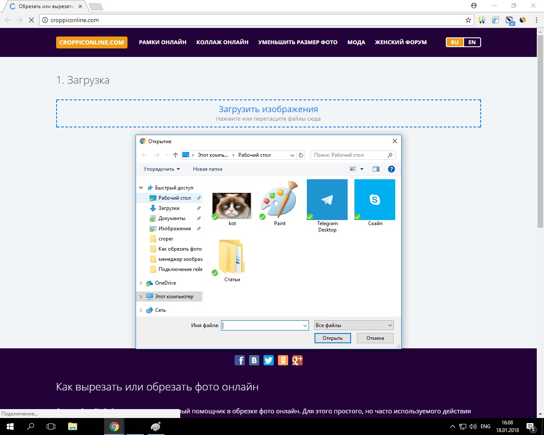
Task: Go up one folder level arrow
Action: pyautogui.click(x=176, y=155)
